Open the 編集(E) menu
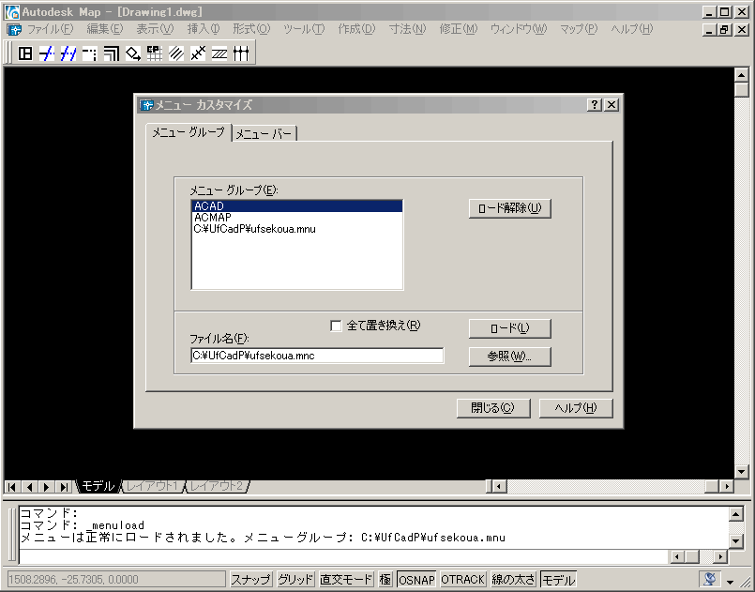 point(105,29)
